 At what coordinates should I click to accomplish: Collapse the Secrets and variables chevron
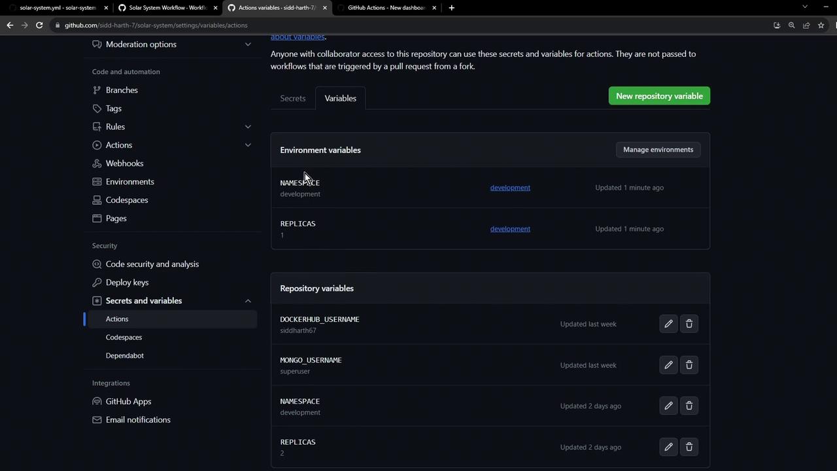248,301
